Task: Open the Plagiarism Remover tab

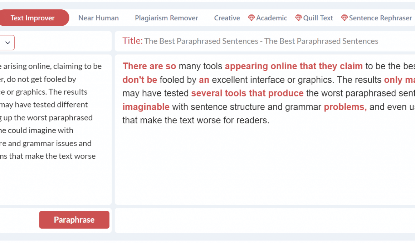Action: click(x=166, y=18)
